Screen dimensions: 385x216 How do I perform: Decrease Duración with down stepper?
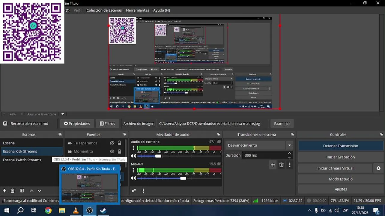[x=289, y=157]
